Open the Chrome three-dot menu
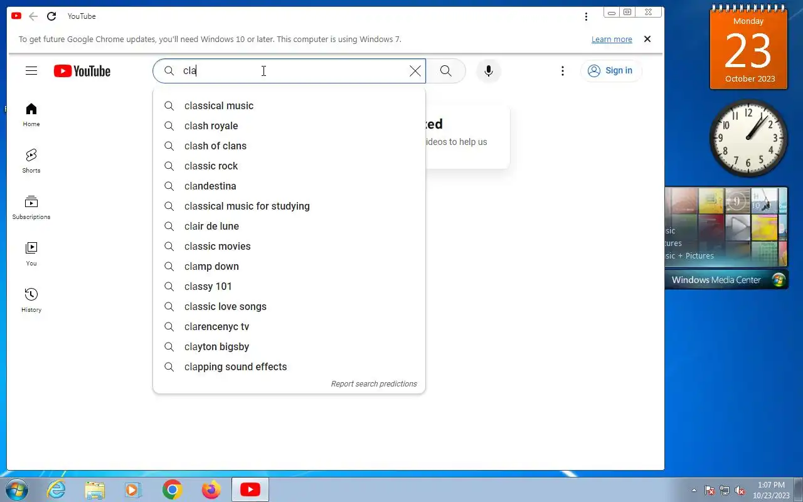This screenshot has height=502, width=803. click(586, 17)
